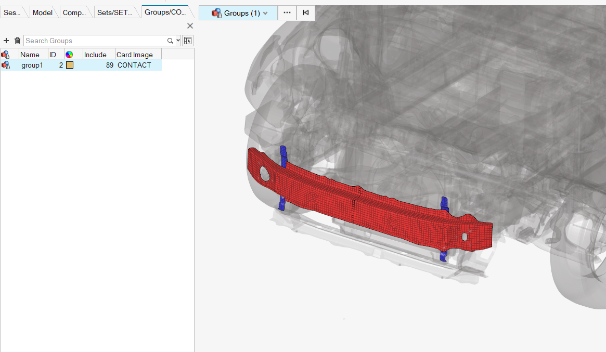Add a new group with plus icon
Image resolution: width=606 pixels, height=352 pixels.
point(6,41)
